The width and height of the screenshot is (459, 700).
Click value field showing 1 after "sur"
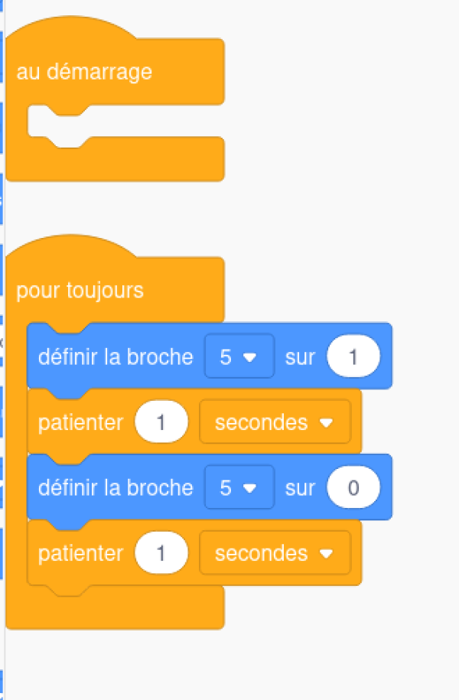(353, 357)
